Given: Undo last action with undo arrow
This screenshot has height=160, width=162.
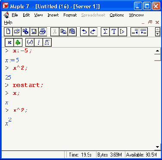Looking at the screenshot, I should click(x=84, y=32).
